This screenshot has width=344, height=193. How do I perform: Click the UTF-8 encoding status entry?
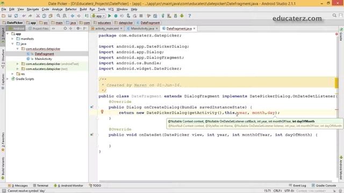pyautogui.click(x=289, y=191)
